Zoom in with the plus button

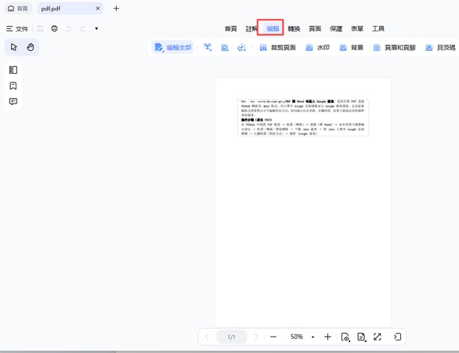point(327,337)
